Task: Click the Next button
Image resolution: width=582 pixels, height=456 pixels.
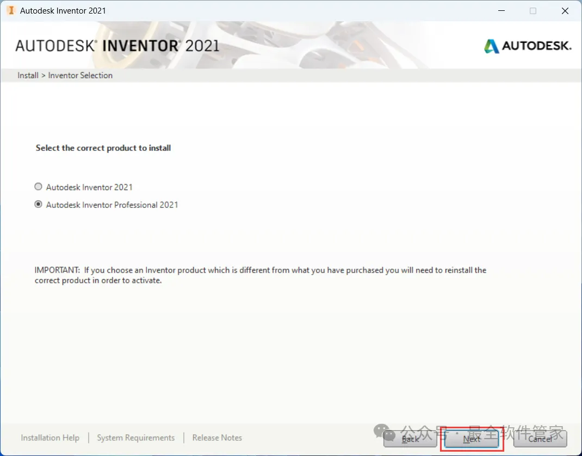Action: pos(472,439)
